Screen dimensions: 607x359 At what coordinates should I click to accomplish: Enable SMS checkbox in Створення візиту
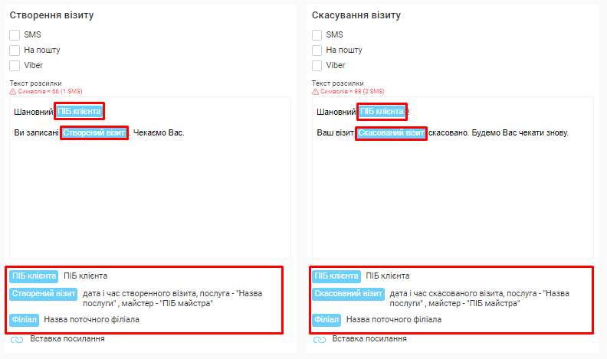[15, 35]
